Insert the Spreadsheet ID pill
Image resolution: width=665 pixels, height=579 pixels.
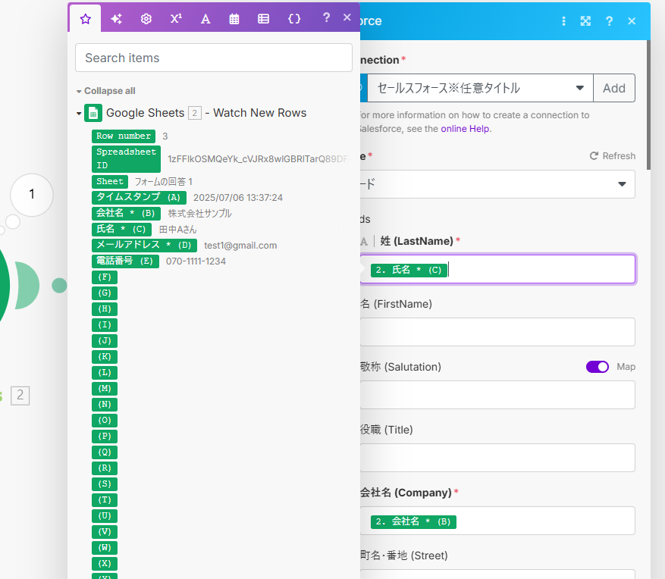click(126, 158)
